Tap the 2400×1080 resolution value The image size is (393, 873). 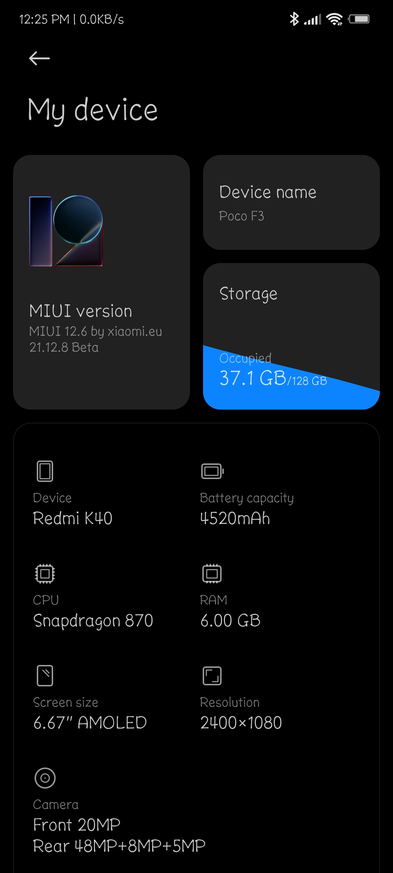(x=241, y=723)
